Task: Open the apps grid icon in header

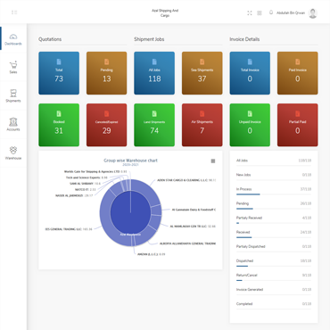Action: [x=260, y=12]
